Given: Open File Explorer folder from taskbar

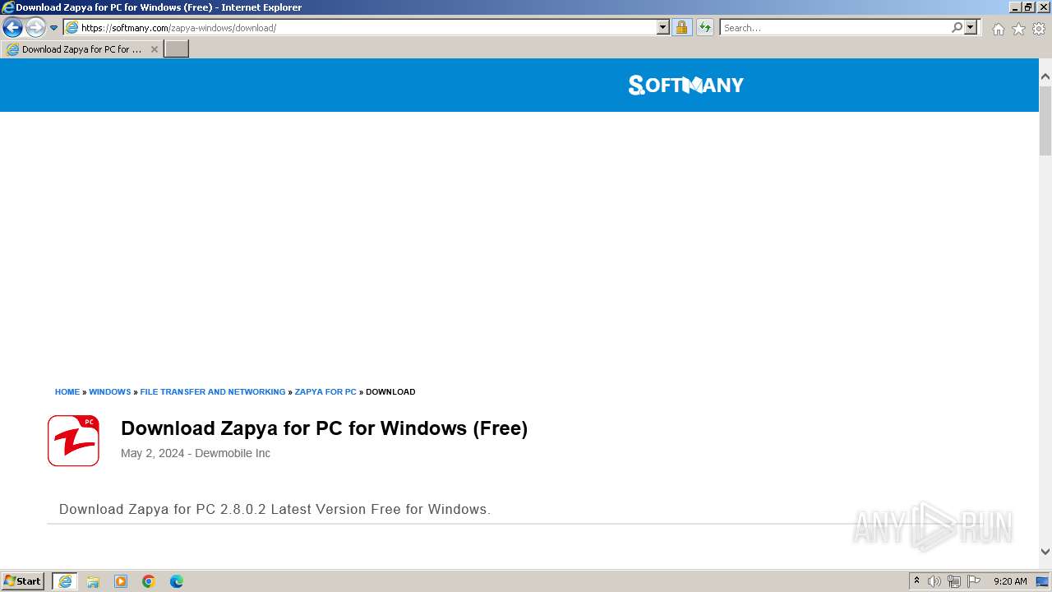Looking at the screenshot, I should pos(93,581).
